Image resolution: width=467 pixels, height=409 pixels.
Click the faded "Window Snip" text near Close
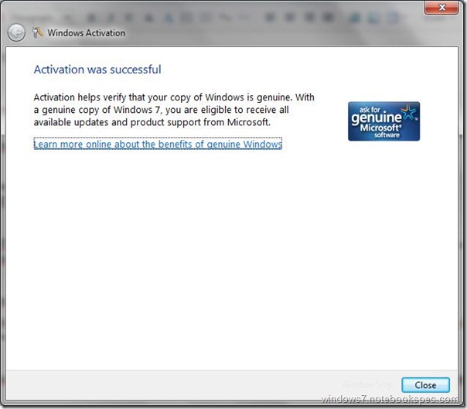click(369, 384)
